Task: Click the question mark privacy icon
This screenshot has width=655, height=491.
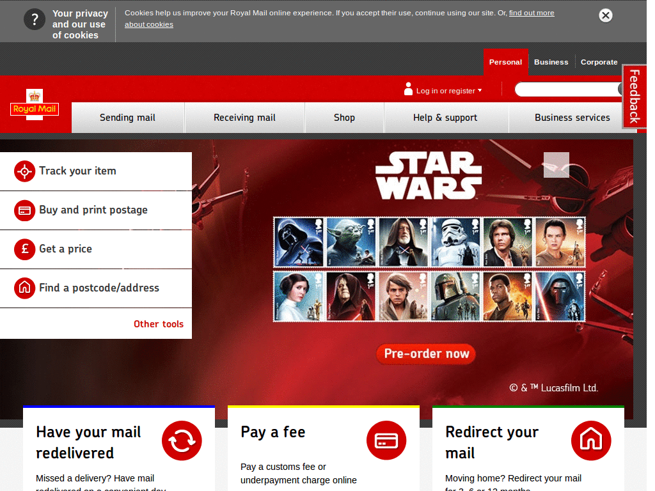Action: click(x=35, y=19)
